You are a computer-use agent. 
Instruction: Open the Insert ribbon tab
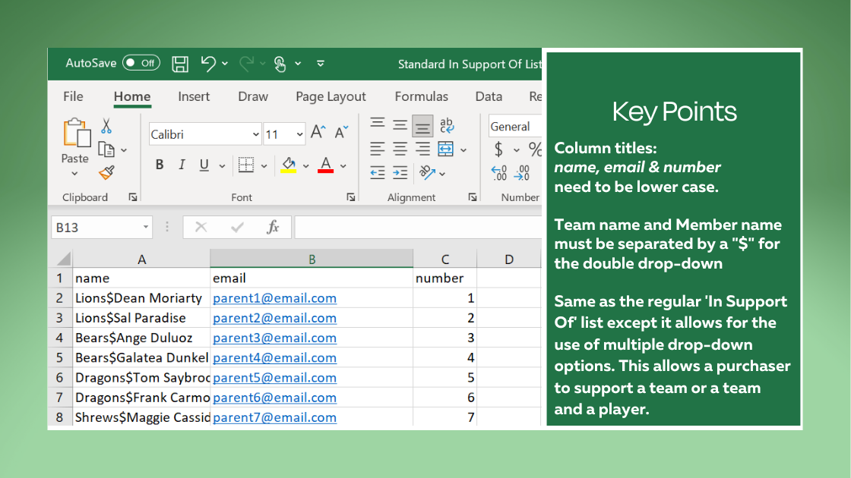pos(194,96)
